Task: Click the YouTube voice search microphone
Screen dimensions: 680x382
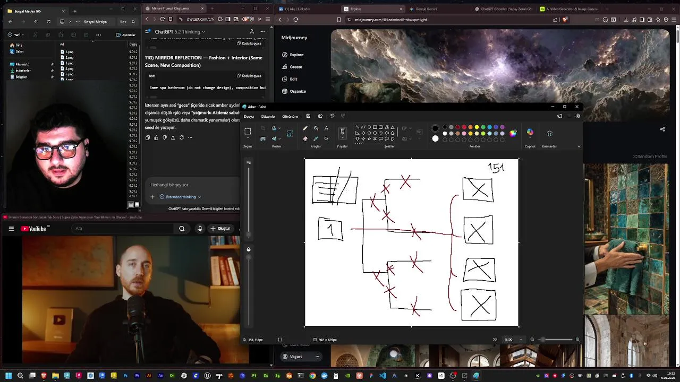Action: (x=200, y=229)
